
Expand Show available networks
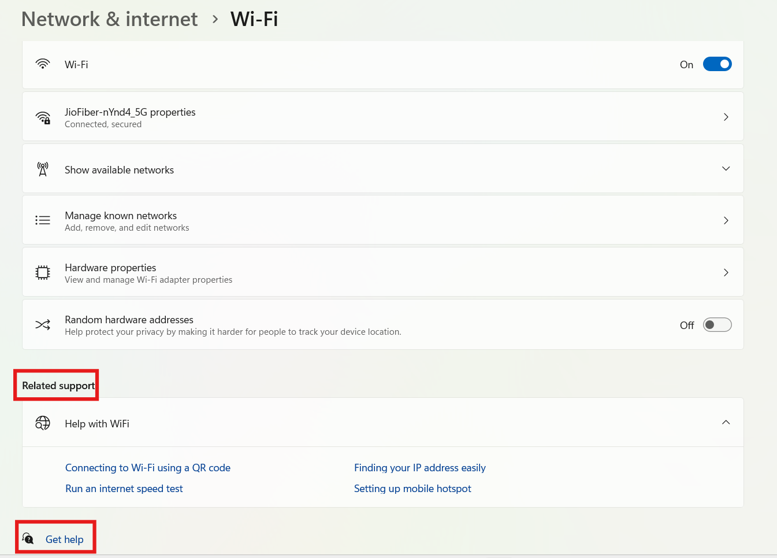(726, 168)
